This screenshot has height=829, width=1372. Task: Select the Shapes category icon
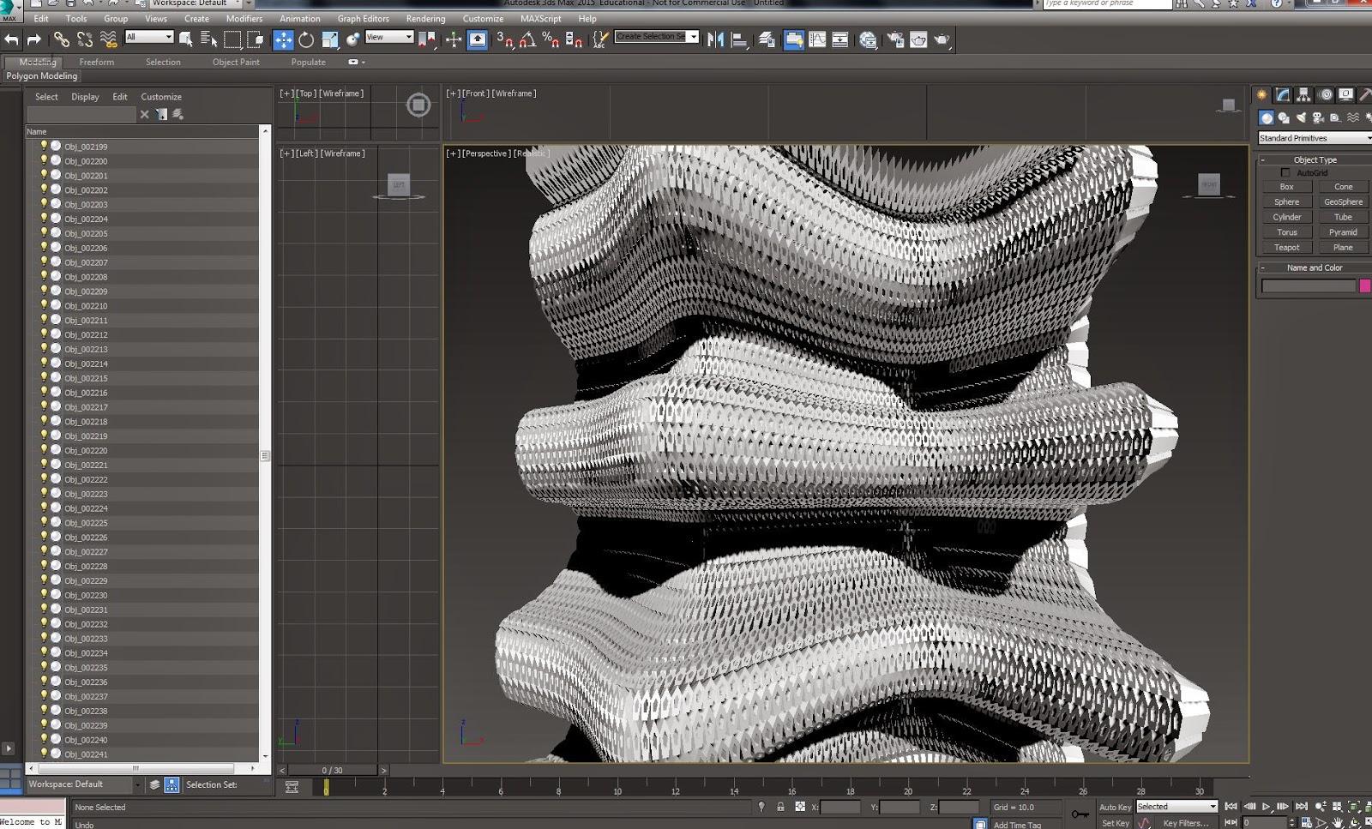point(1284,117)
